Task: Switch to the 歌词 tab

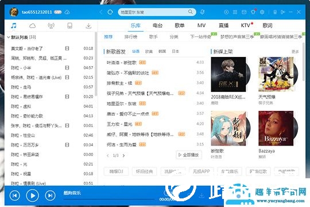Action: (x=268, y=25)
